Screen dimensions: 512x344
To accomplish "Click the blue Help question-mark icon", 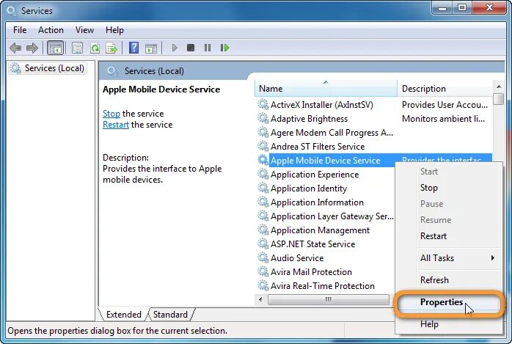I will (134, 48).
